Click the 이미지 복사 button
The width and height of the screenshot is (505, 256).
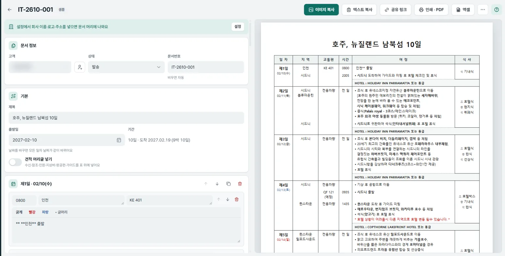point(321,10)
